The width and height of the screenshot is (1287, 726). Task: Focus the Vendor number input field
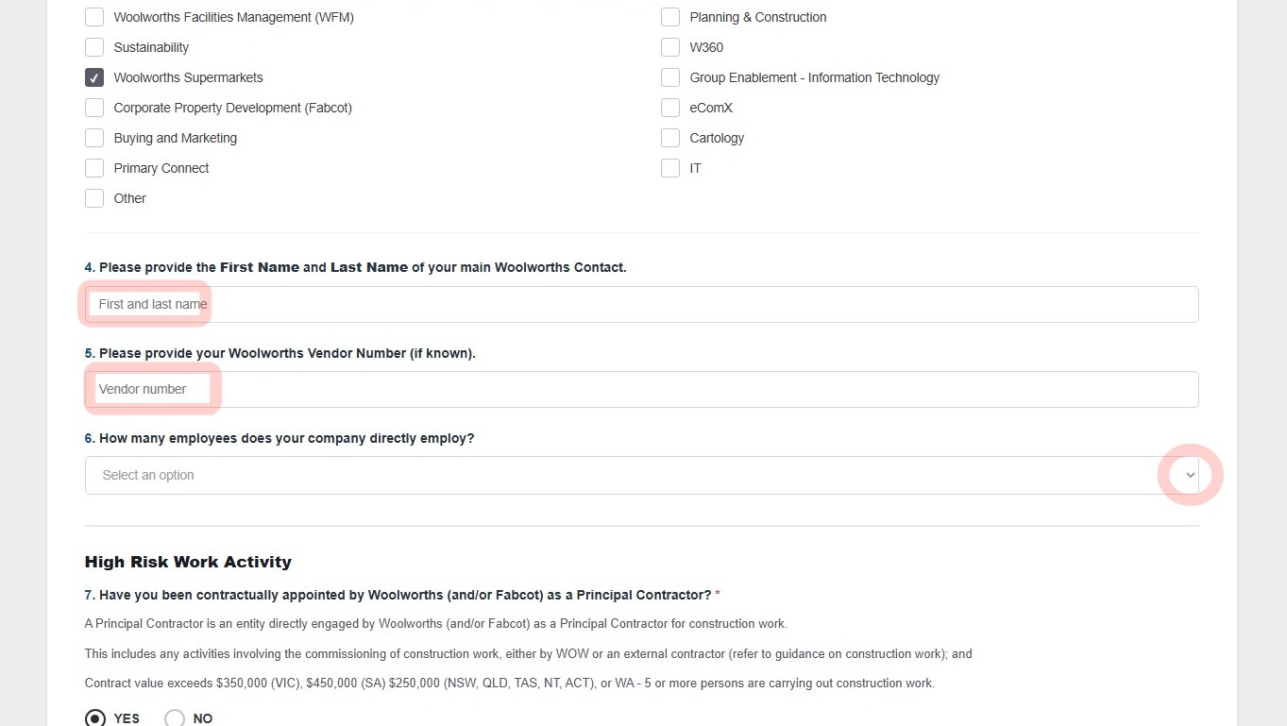(641, 389)
